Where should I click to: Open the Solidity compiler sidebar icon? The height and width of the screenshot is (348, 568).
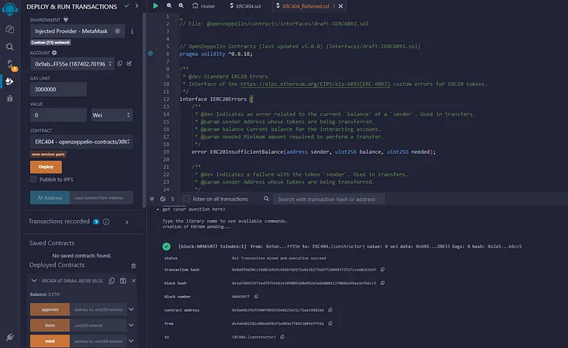(10, 63)
